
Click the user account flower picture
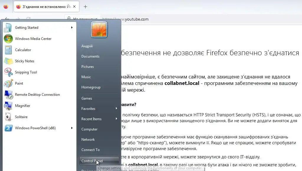tap(99, 30)
